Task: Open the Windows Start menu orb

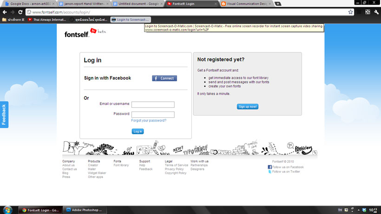Action: [7, 210]
